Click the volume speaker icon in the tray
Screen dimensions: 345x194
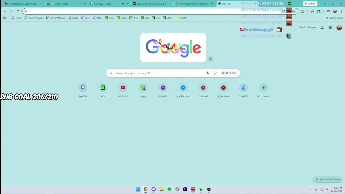point(326,189)
